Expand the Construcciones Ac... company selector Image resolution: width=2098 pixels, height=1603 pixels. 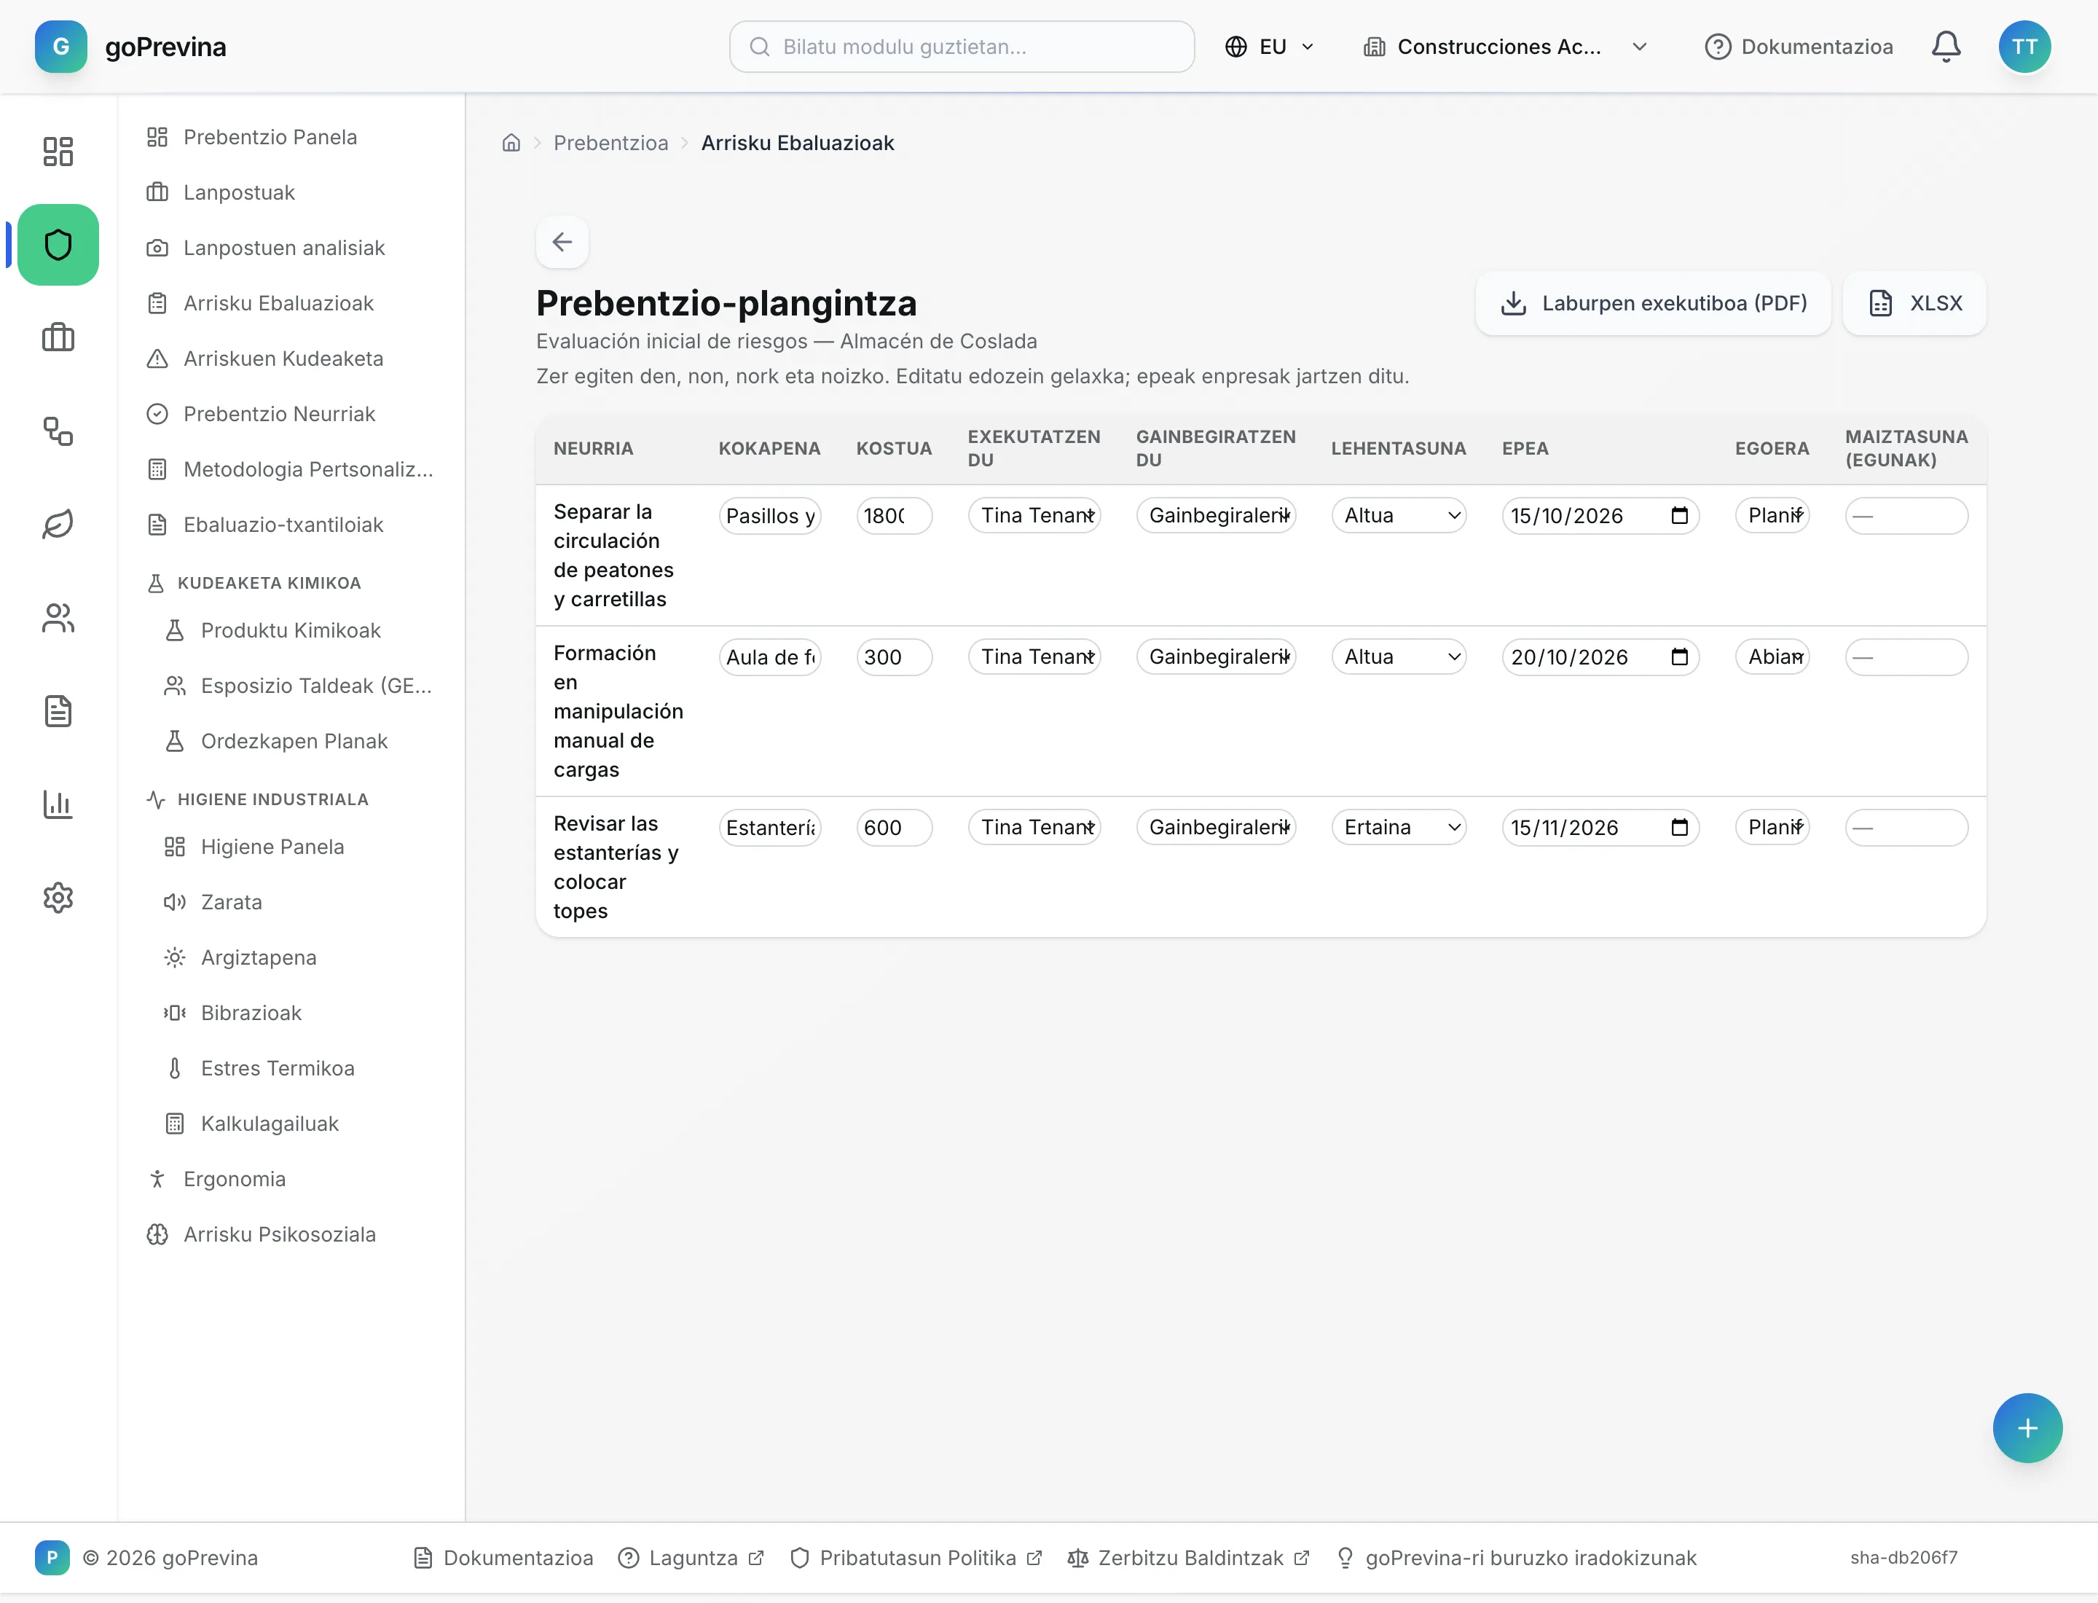[1504, 47]
